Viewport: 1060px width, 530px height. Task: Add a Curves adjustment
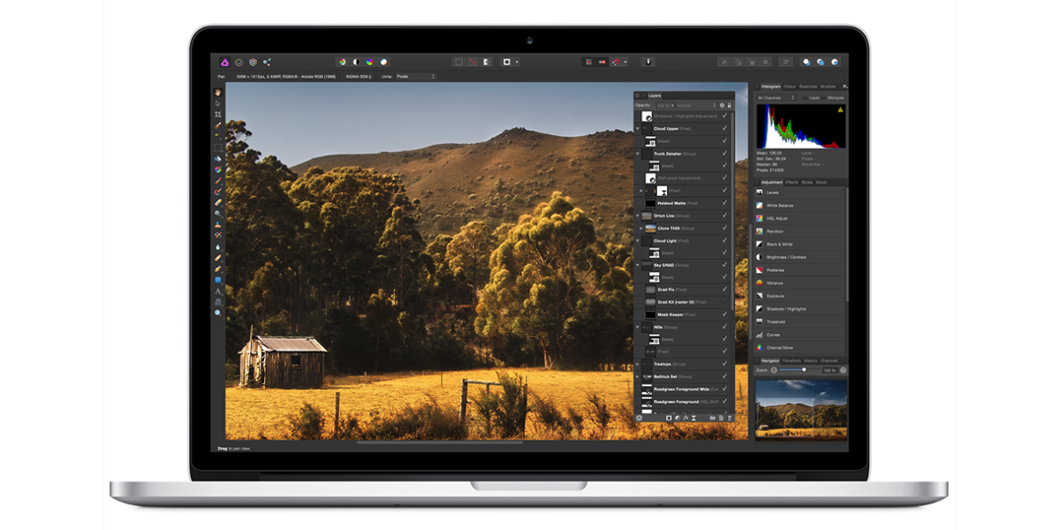[x=774, y=335]
